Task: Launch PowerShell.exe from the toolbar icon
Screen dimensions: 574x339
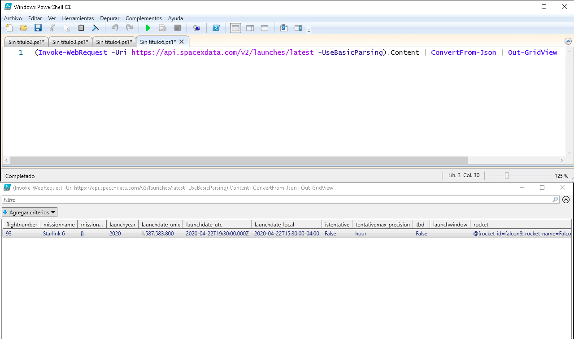Action: 216,28
